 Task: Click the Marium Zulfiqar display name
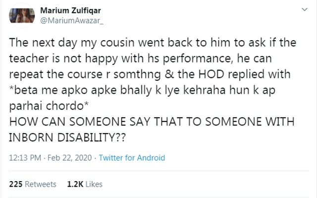coord(70,10)
